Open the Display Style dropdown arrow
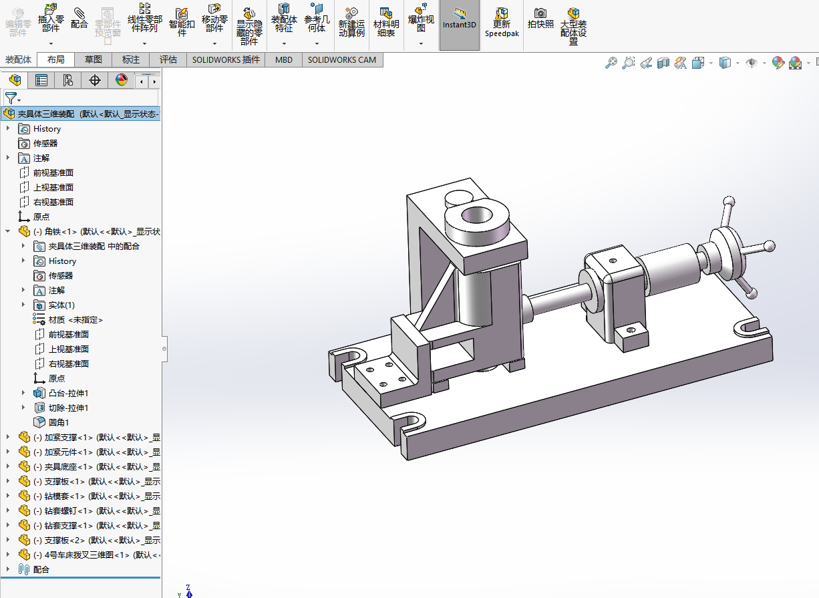This screenshot has width=819, height=598. (738, 63)
